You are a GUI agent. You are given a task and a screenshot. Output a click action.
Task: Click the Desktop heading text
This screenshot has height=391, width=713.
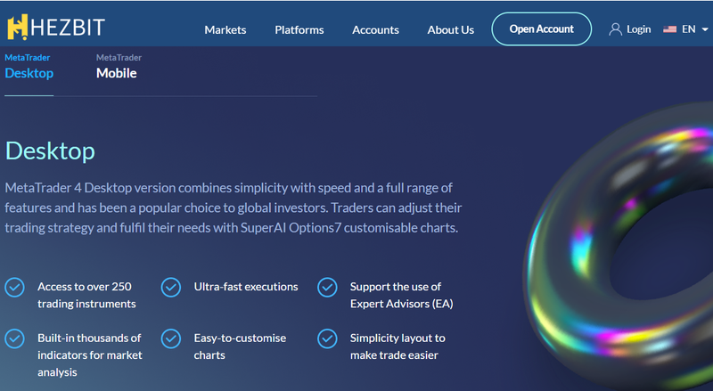tap(50, 151)
